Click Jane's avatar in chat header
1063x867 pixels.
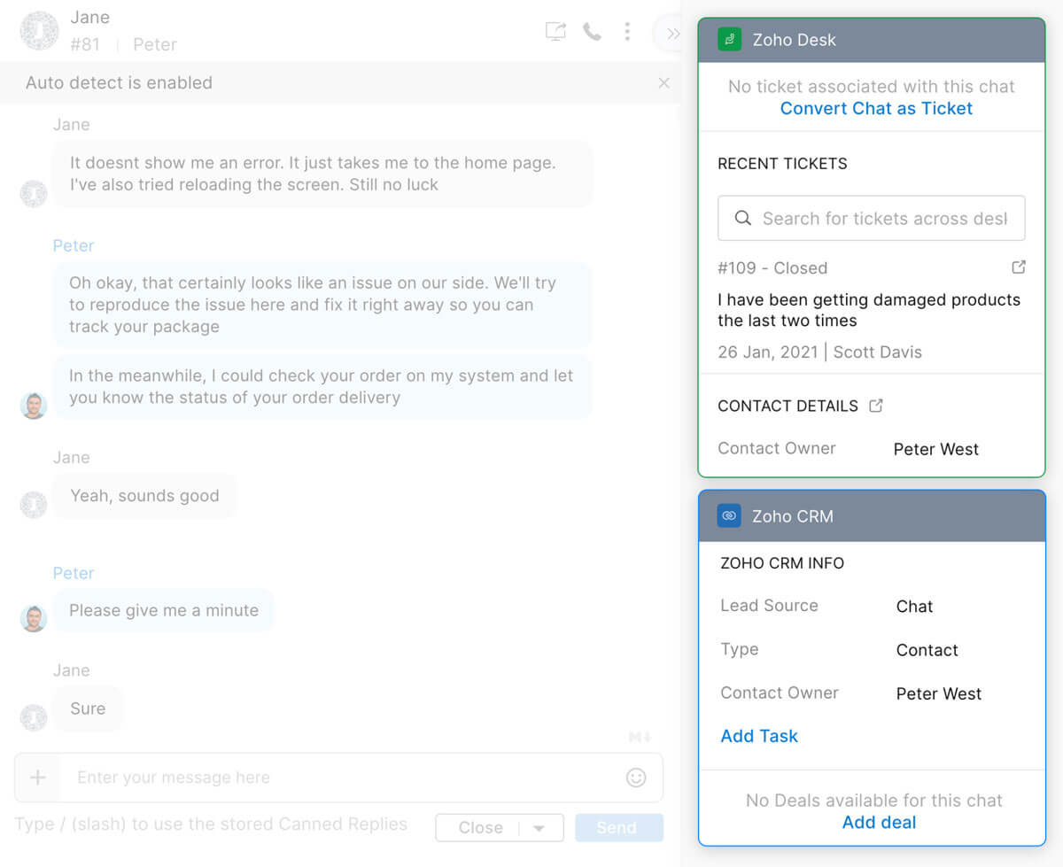pyautogui.click(x=38, y=31)
